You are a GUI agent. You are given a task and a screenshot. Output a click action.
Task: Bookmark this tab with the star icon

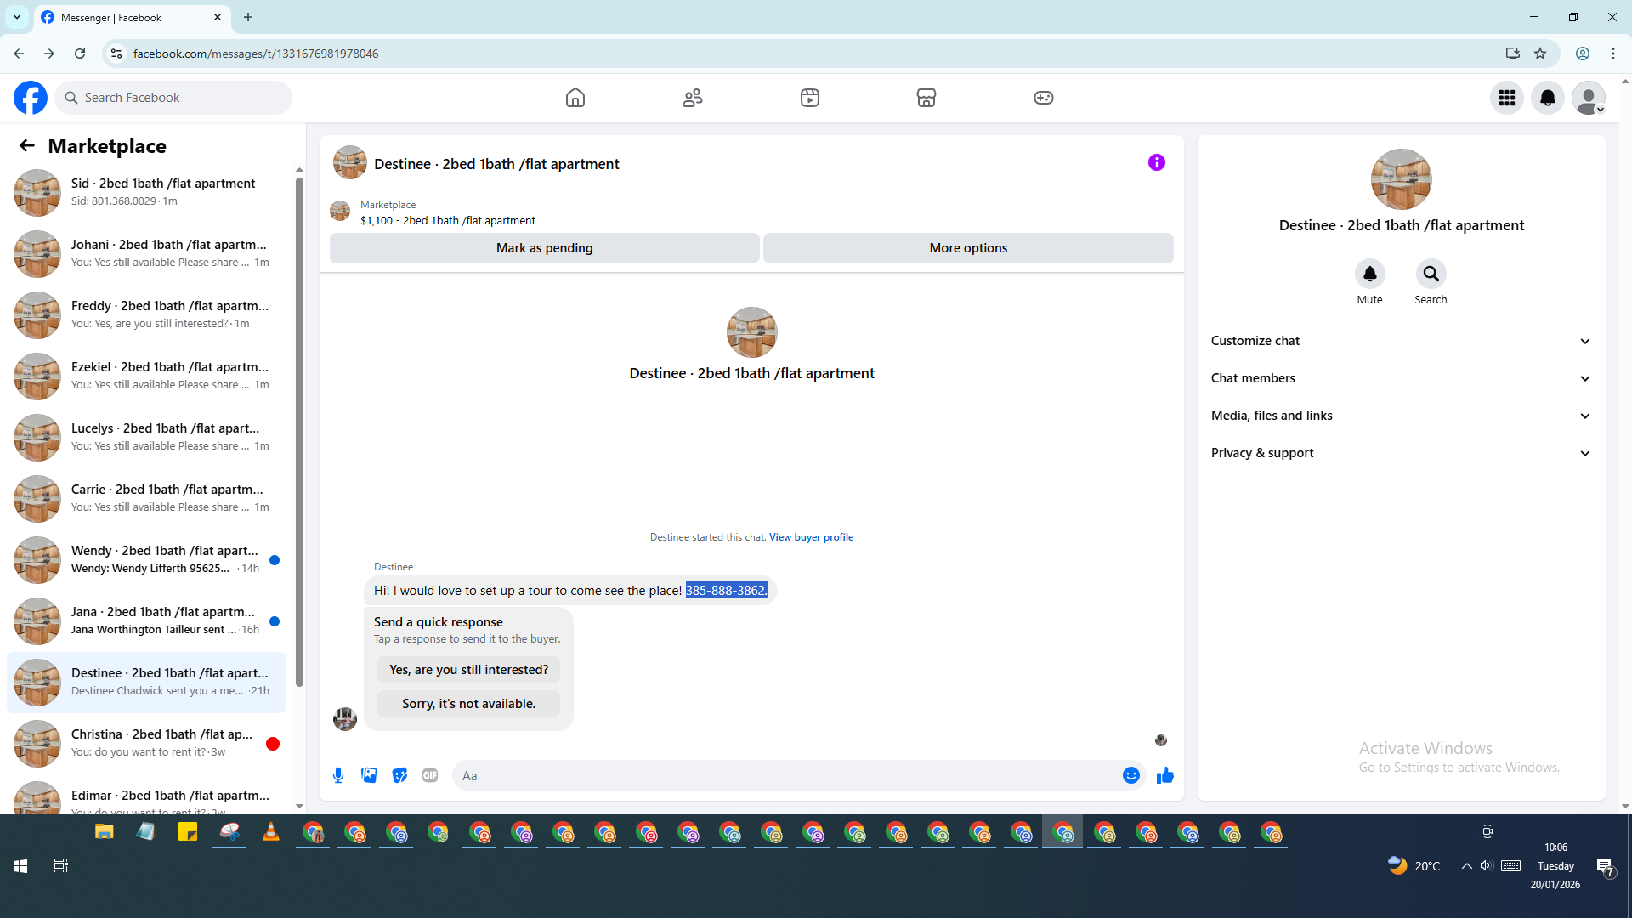click(x=1540, y=54)
